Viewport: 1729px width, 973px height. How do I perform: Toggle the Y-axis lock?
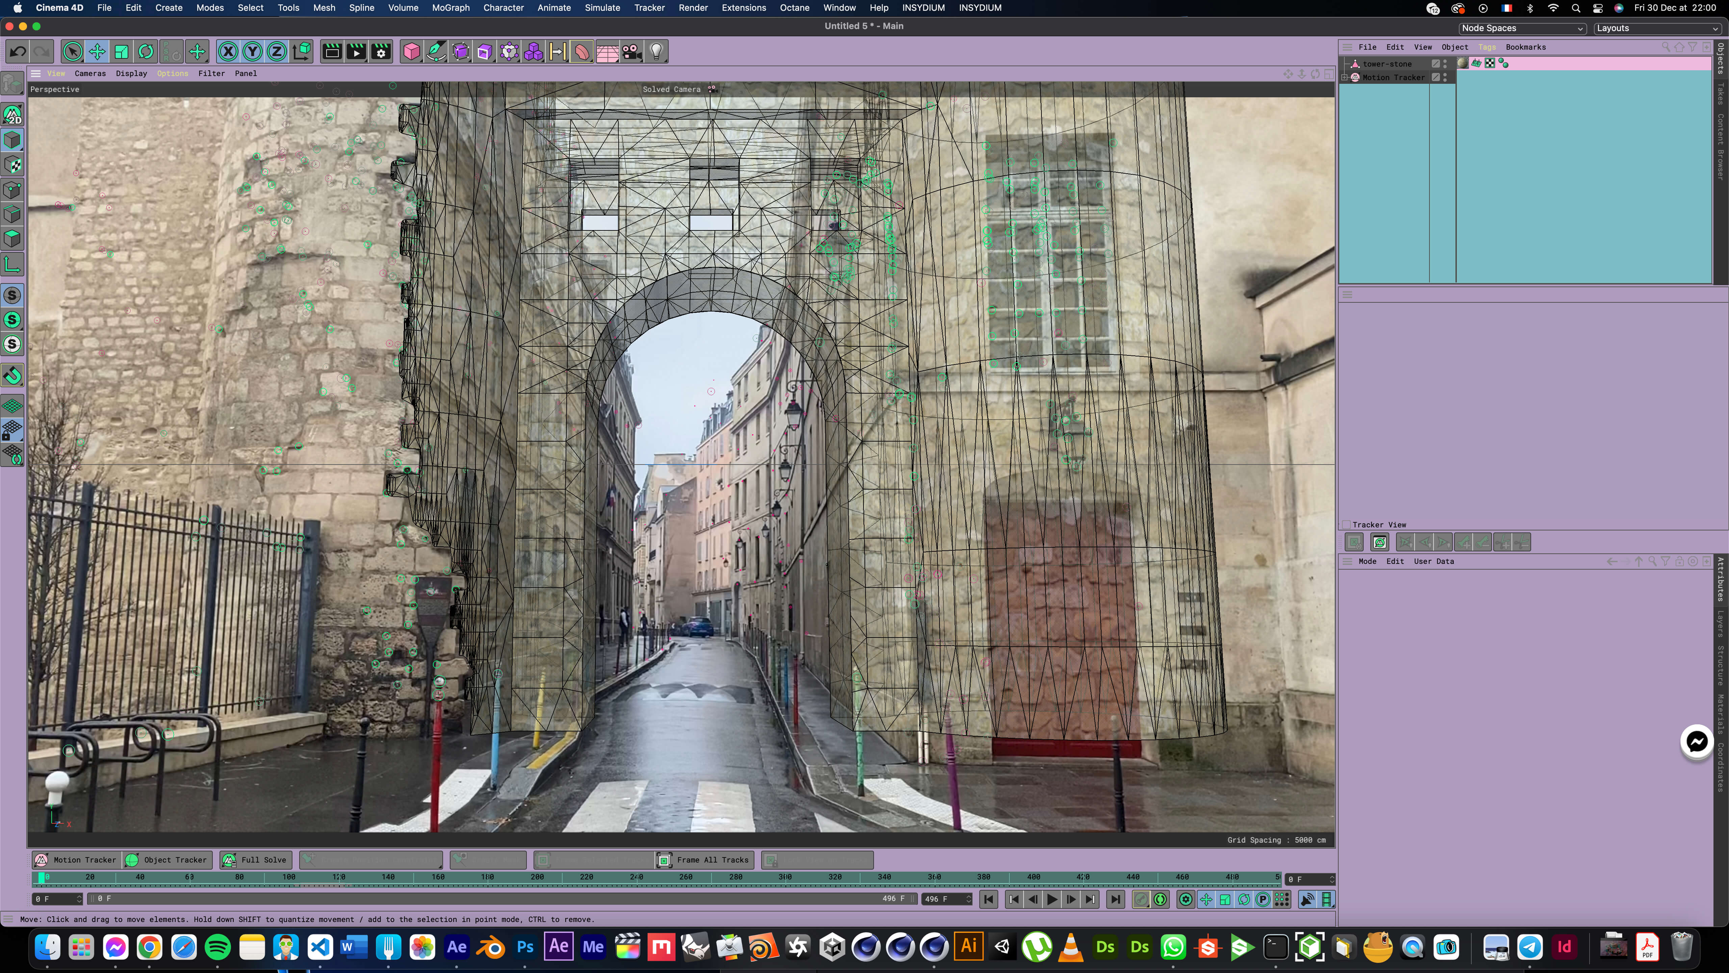(x=252, y=51)
